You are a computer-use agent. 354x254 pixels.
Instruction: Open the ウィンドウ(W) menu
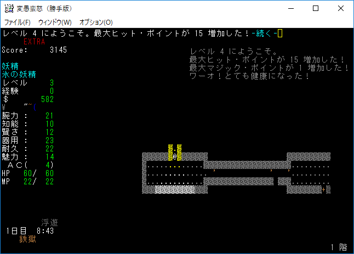tap(55, 22)
